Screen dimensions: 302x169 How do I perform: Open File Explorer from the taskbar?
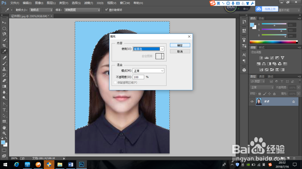click(x=60, y=164)
